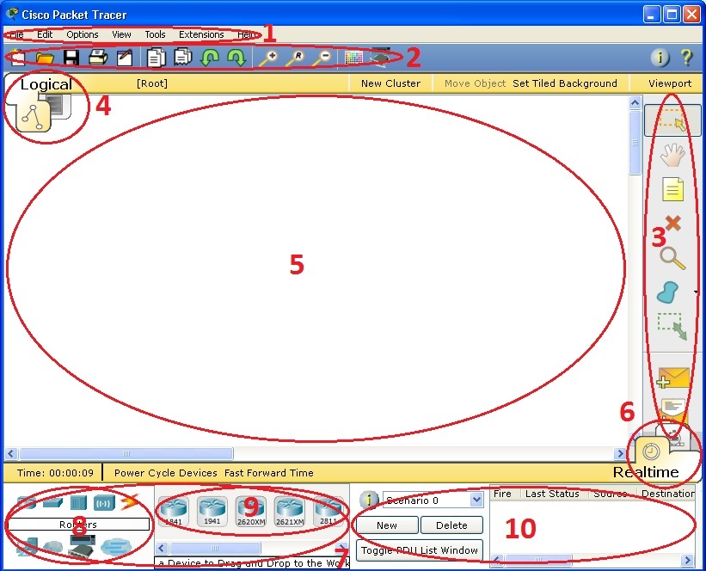The height and width of the screenshot is (571, 706).
Task: Select the Delete tool
Action: [x=673, y=222]
